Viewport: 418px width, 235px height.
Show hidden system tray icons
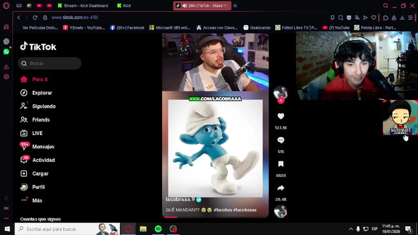point(351,229)
